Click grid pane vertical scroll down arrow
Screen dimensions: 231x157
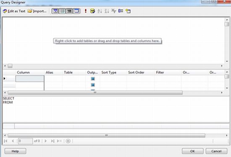coord(227,88)
